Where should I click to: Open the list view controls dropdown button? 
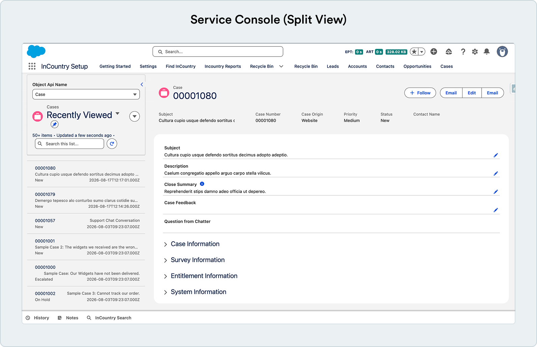tap(135, 117)
